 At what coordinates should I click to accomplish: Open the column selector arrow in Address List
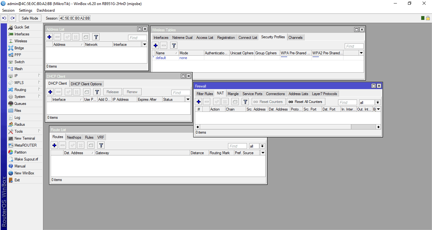145,44
